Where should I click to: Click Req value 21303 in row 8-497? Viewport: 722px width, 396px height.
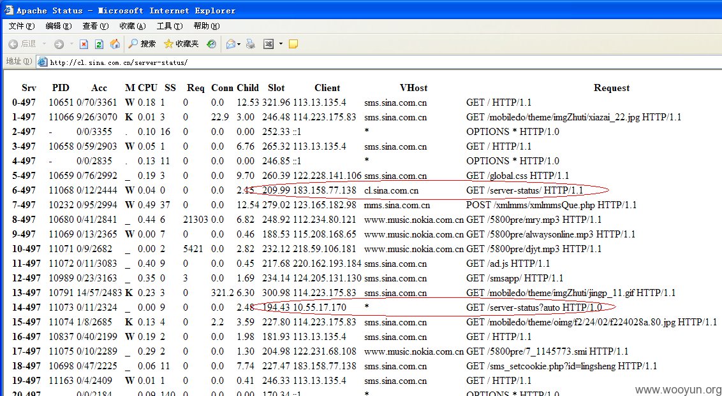tap(196, 220)
